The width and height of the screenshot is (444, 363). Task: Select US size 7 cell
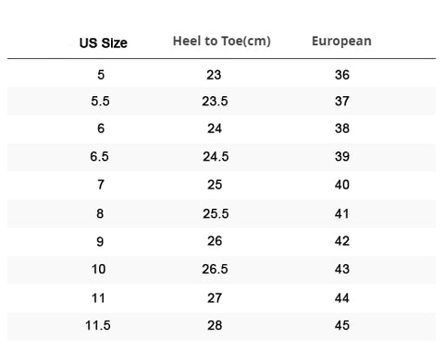pyautogui.click(x=101, y=185)
